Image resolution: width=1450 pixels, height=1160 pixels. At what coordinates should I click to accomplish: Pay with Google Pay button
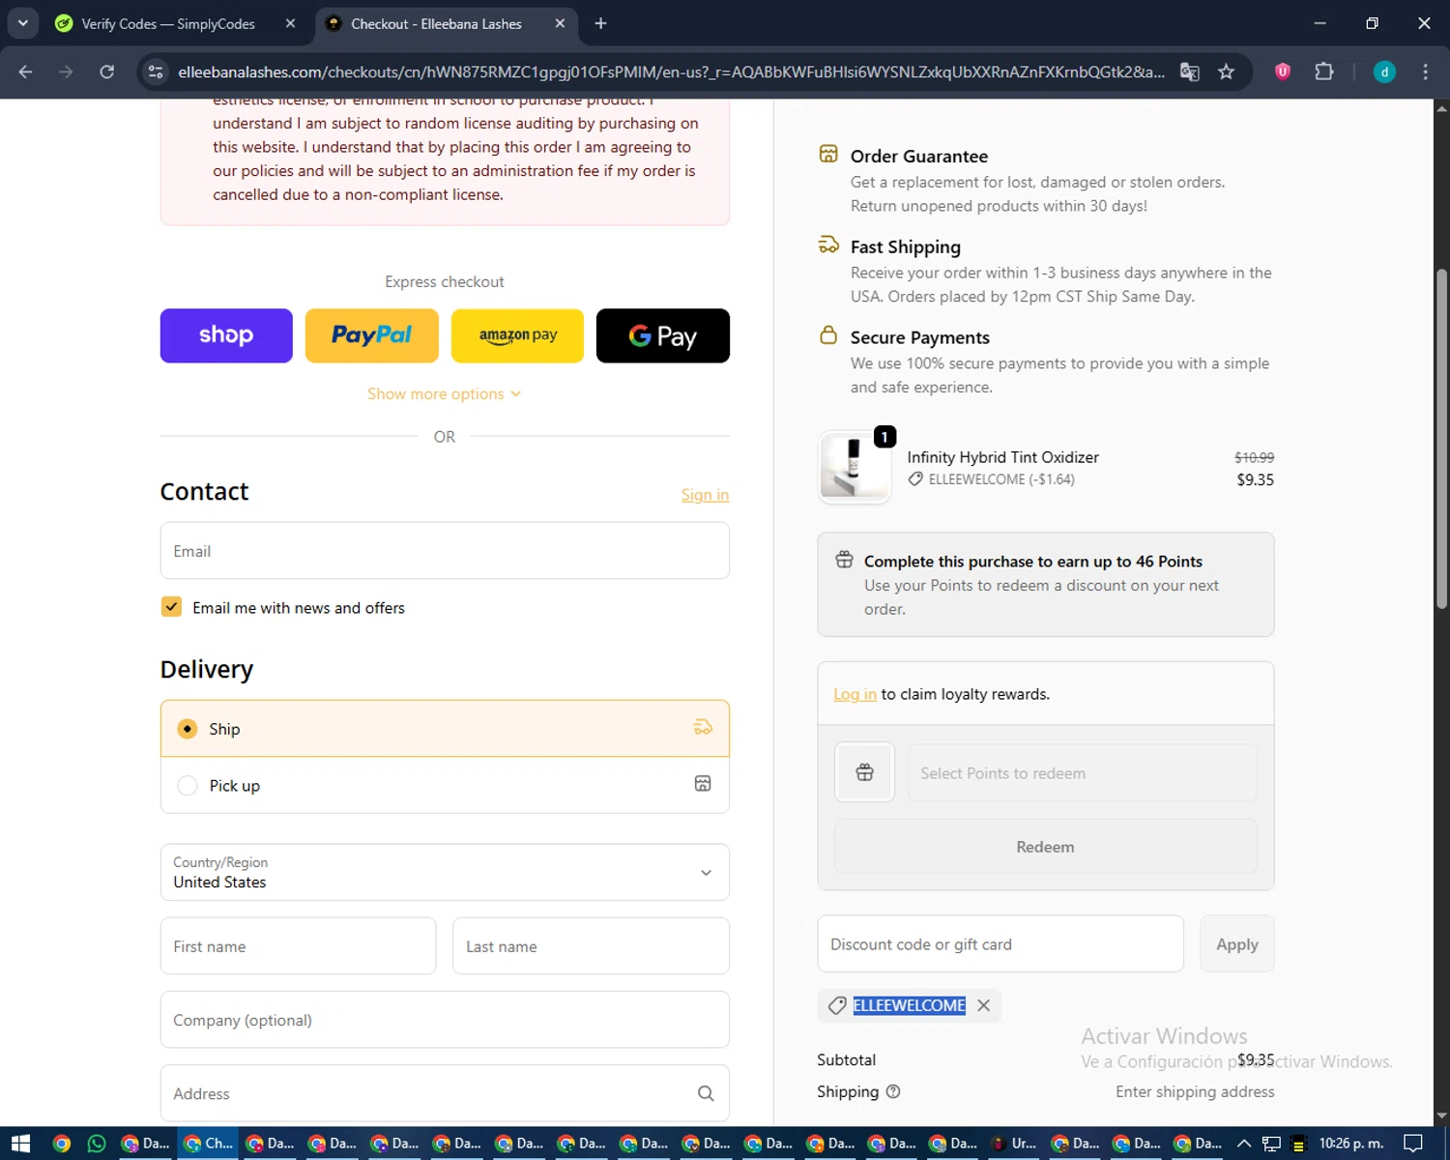663,335
